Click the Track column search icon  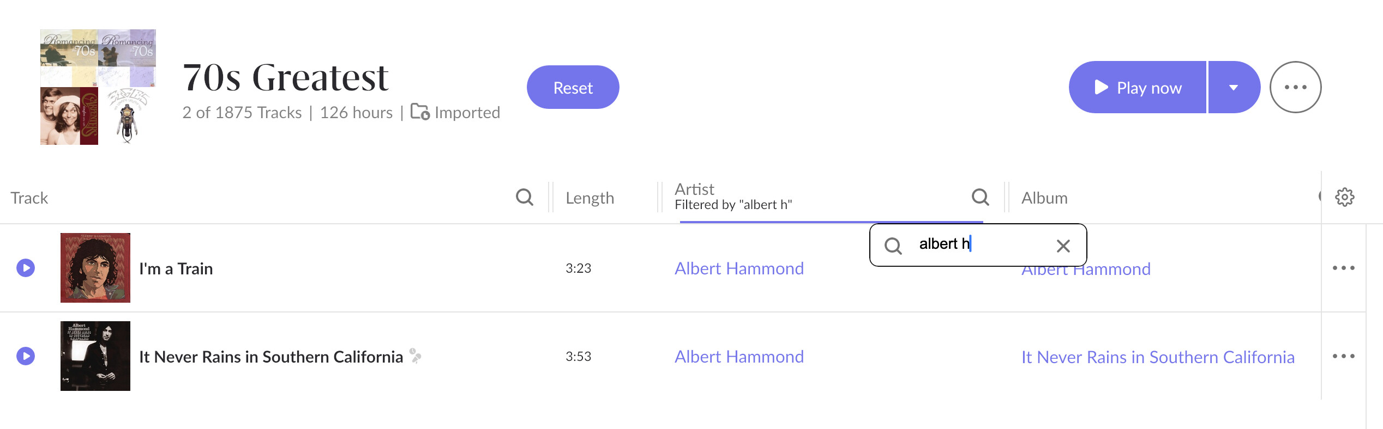[x=524, y=197]
